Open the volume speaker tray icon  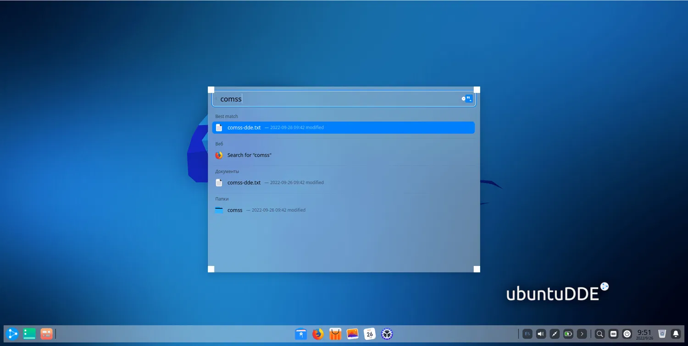click(x=541, y=334)
